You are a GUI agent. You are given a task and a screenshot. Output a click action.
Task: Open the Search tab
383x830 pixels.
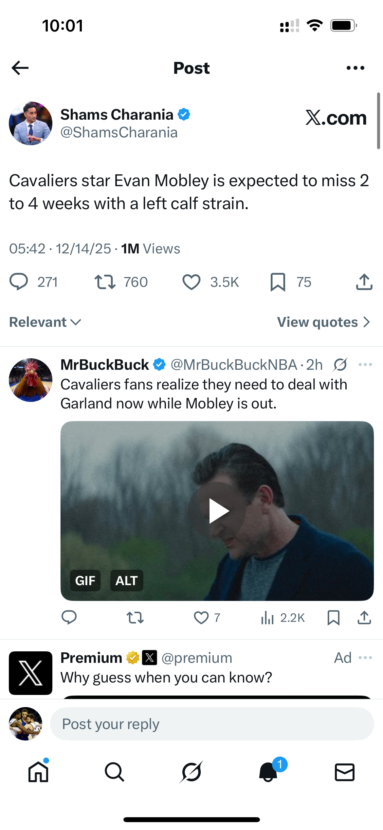pos(115,772)
